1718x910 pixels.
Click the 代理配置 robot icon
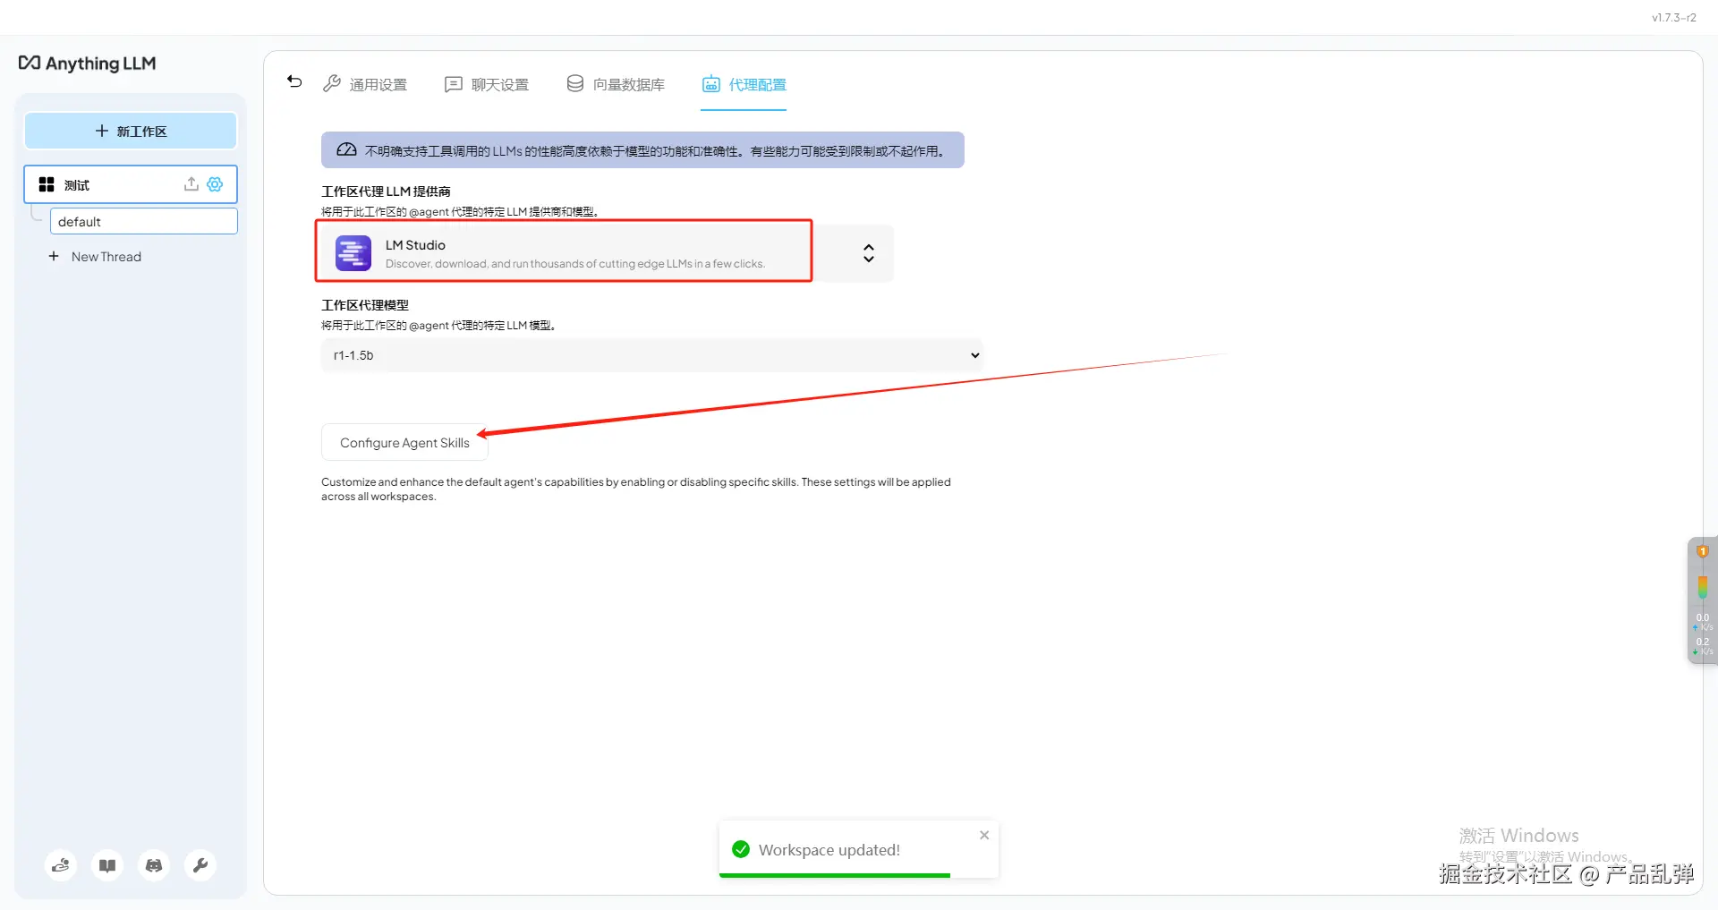click(x=711, y=84)
